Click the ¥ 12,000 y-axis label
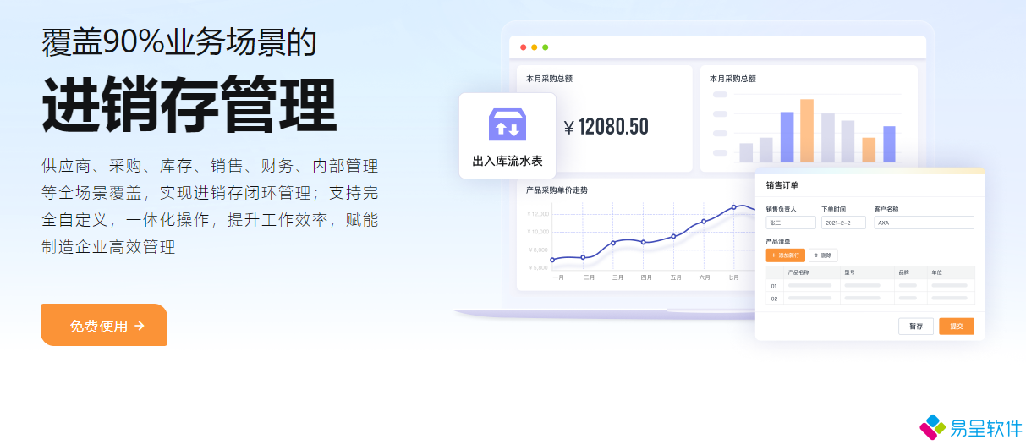This screenshot has height=445, width=1026. (538, 213)
